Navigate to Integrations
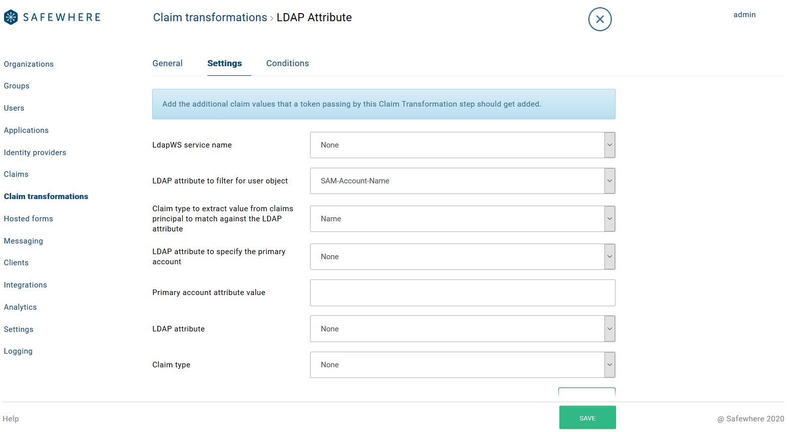This screenshot has height=432, width=789. [x=25, y=285]
